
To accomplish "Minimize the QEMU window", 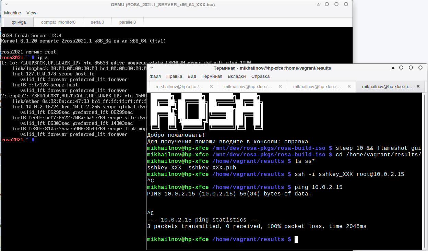I will [x=327, y=4].
